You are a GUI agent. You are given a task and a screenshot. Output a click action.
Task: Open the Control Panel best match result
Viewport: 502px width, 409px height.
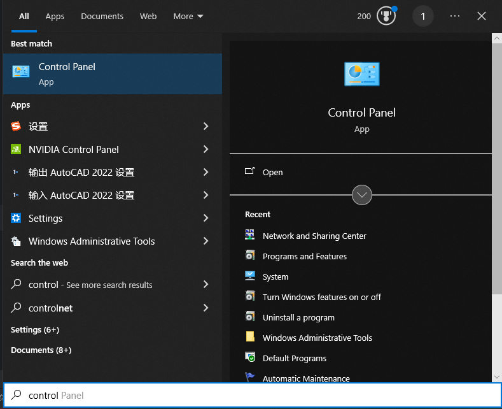[113, 74]
